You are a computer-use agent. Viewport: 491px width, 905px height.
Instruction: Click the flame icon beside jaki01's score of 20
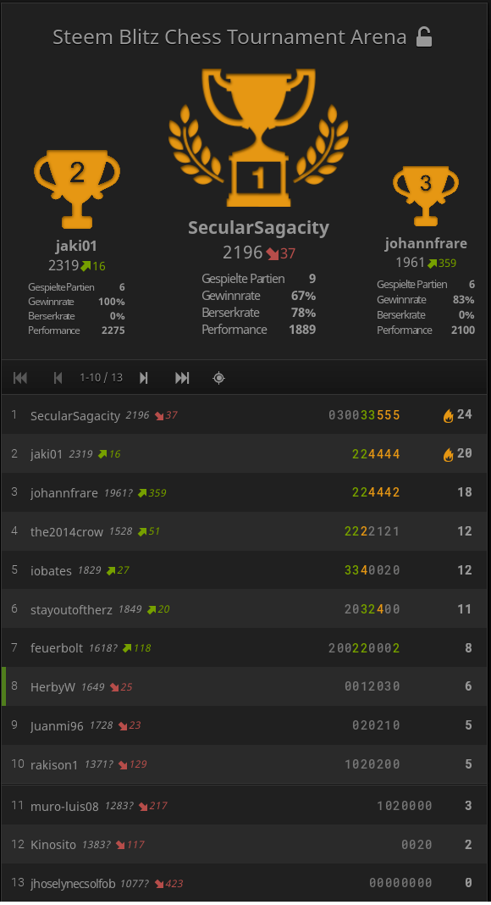448,453
